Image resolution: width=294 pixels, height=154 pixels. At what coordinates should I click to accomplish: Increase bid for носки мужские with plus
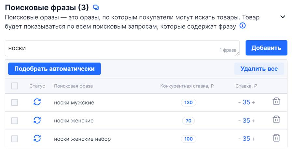253,103
